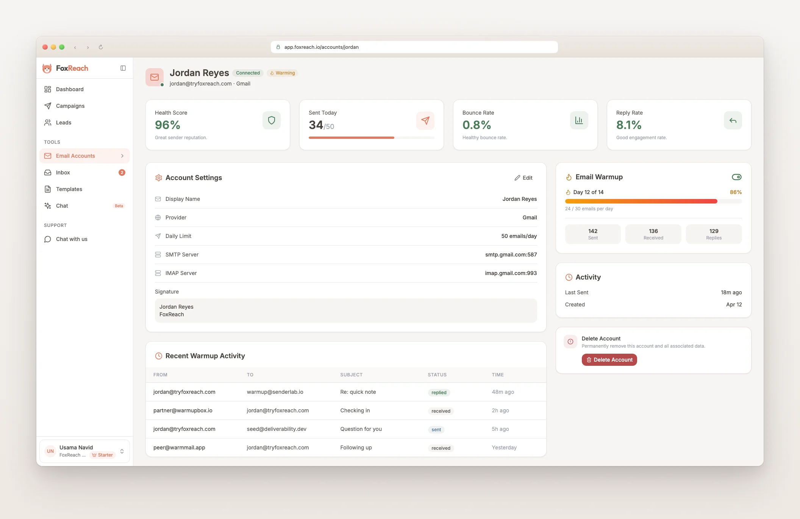
Task: Click the browser reload icon
Action: point(101,47)
